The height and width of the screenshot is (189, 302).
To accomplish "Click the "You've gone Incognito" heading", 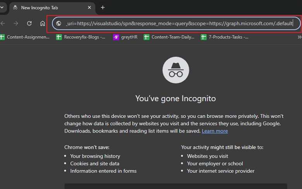I will 175,99.
